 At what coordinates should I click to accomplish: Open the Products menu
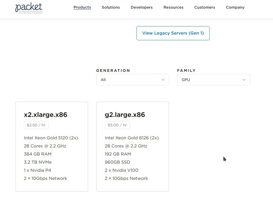[x=82, y=7]
